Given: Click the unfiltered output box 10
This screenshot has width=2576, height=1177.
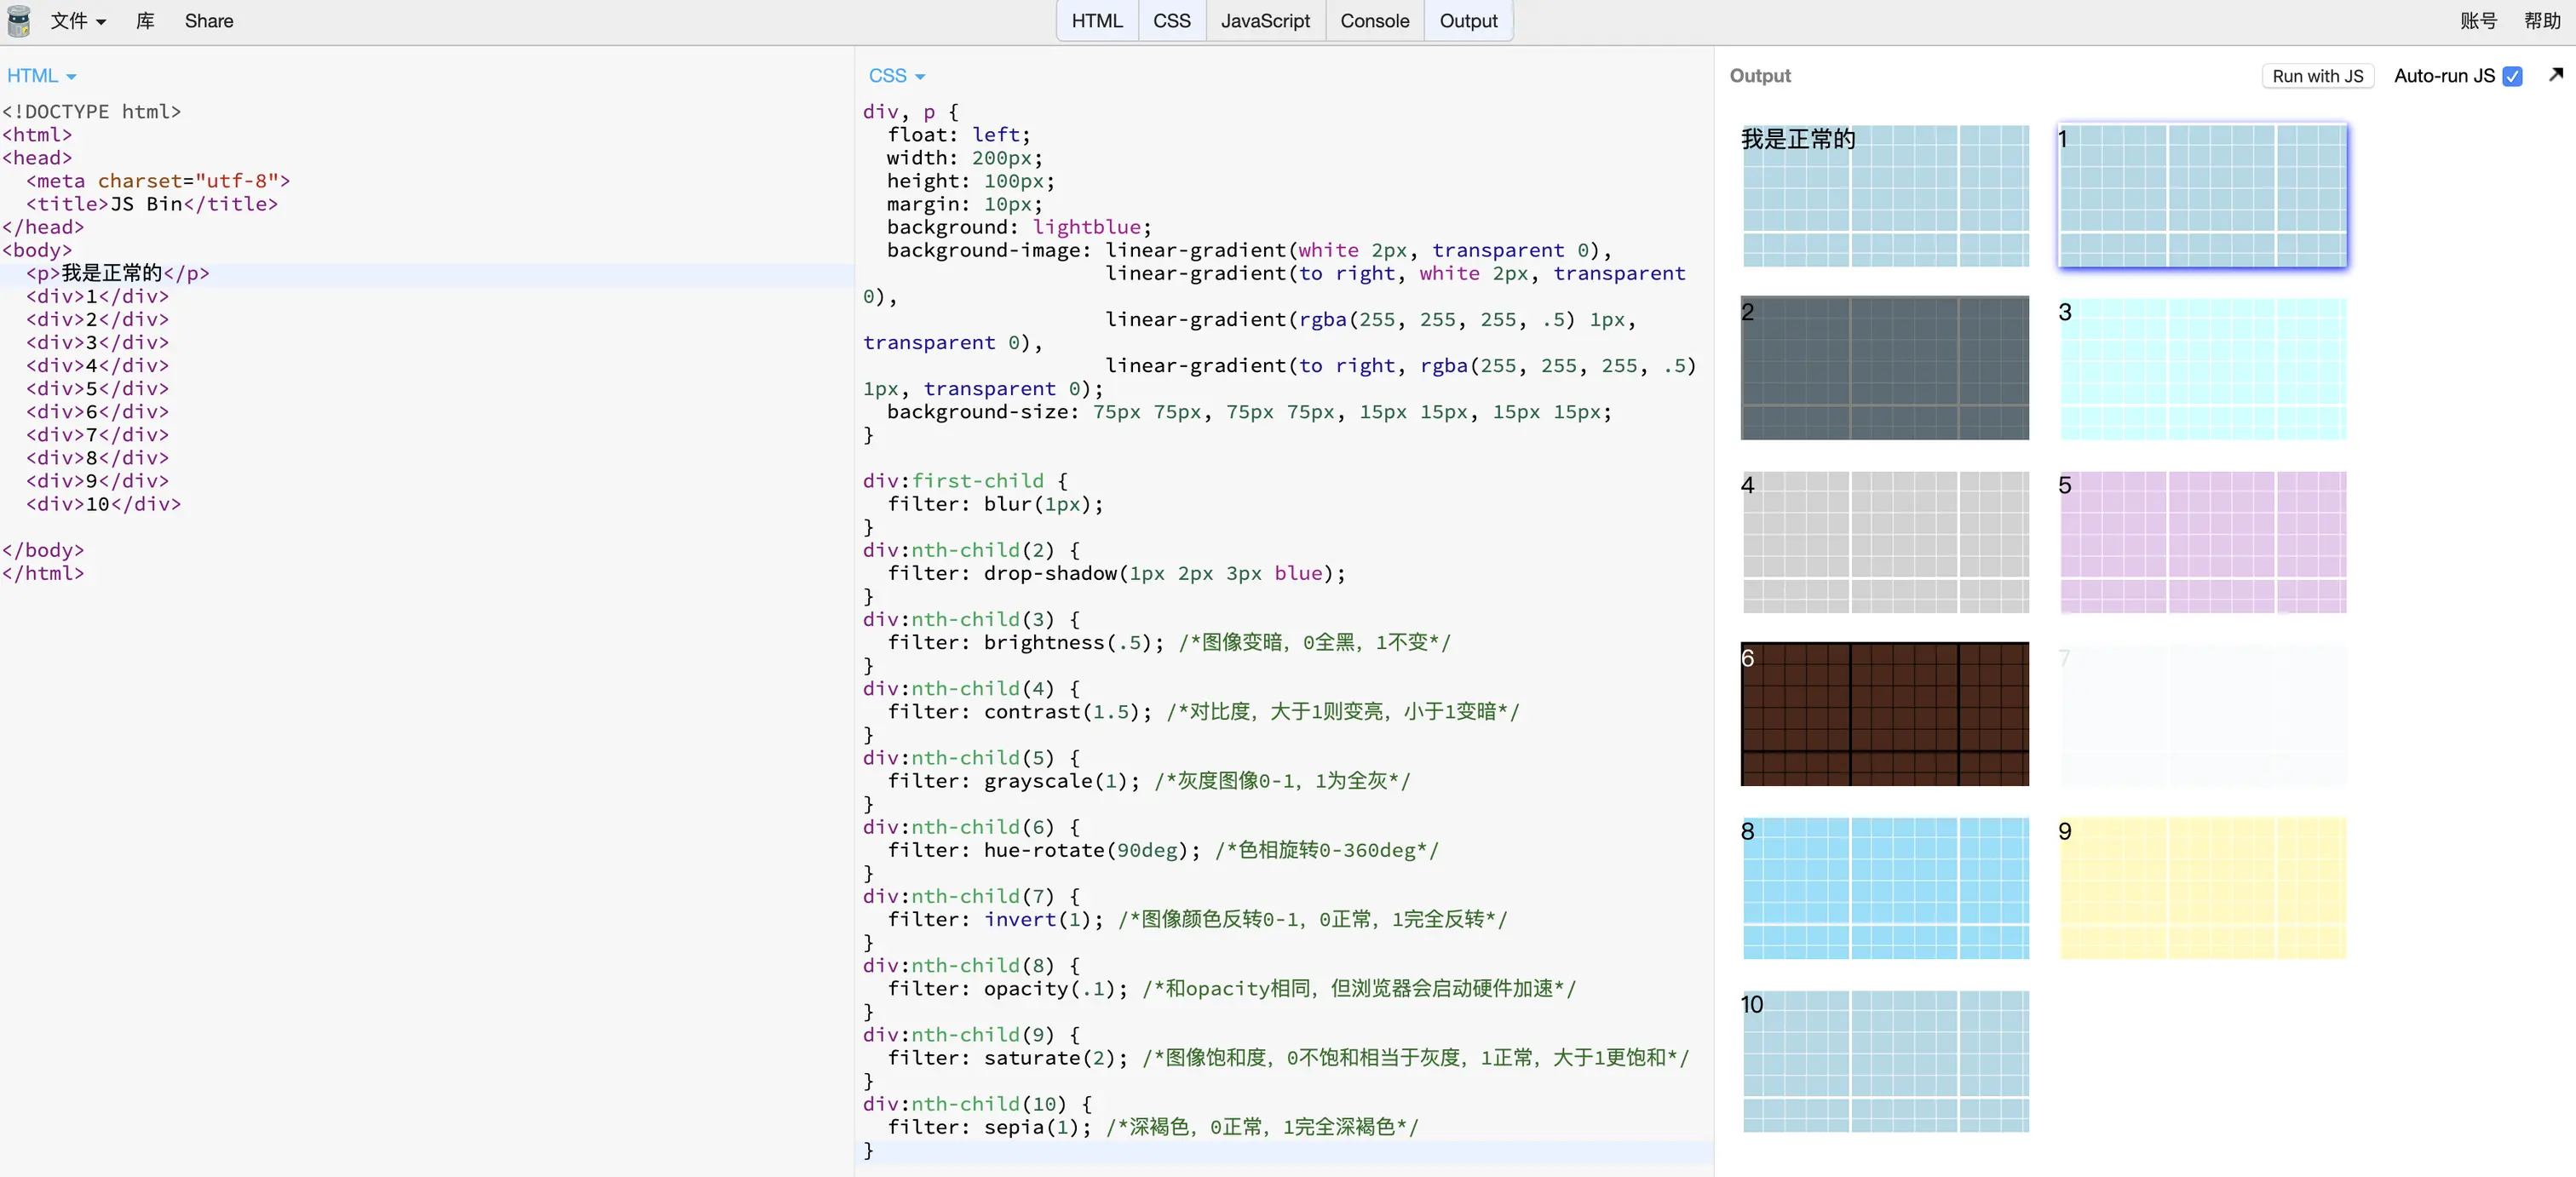Looking at the screenshot, I should point(1884,1061).
